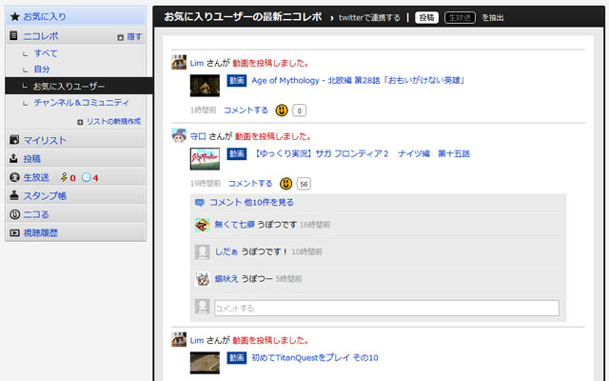Click the ニコレポ document icon in sidebar
Image resolution: width=609 pixels, height=381 pixels.
click(13, 36)
